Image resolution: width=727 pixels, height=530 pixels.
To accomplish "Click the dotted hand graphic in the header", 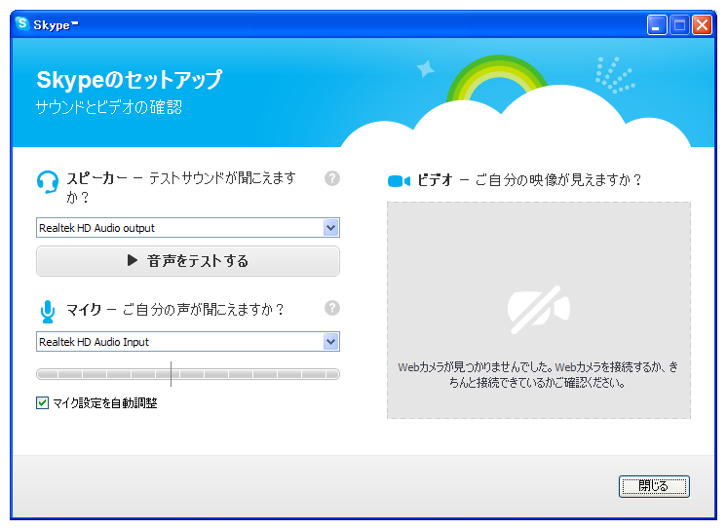I will click(613, 75).
